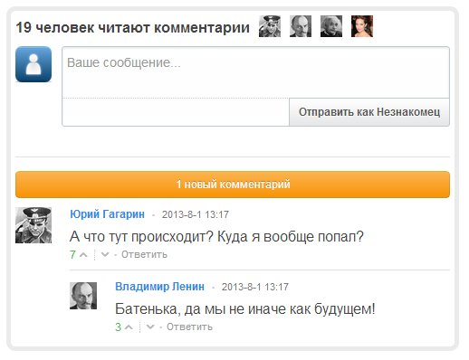469x360 pixels.
Task: Open Гагарин comment timestamp 2013-8-1 13:17
Action: pos(196,214)
